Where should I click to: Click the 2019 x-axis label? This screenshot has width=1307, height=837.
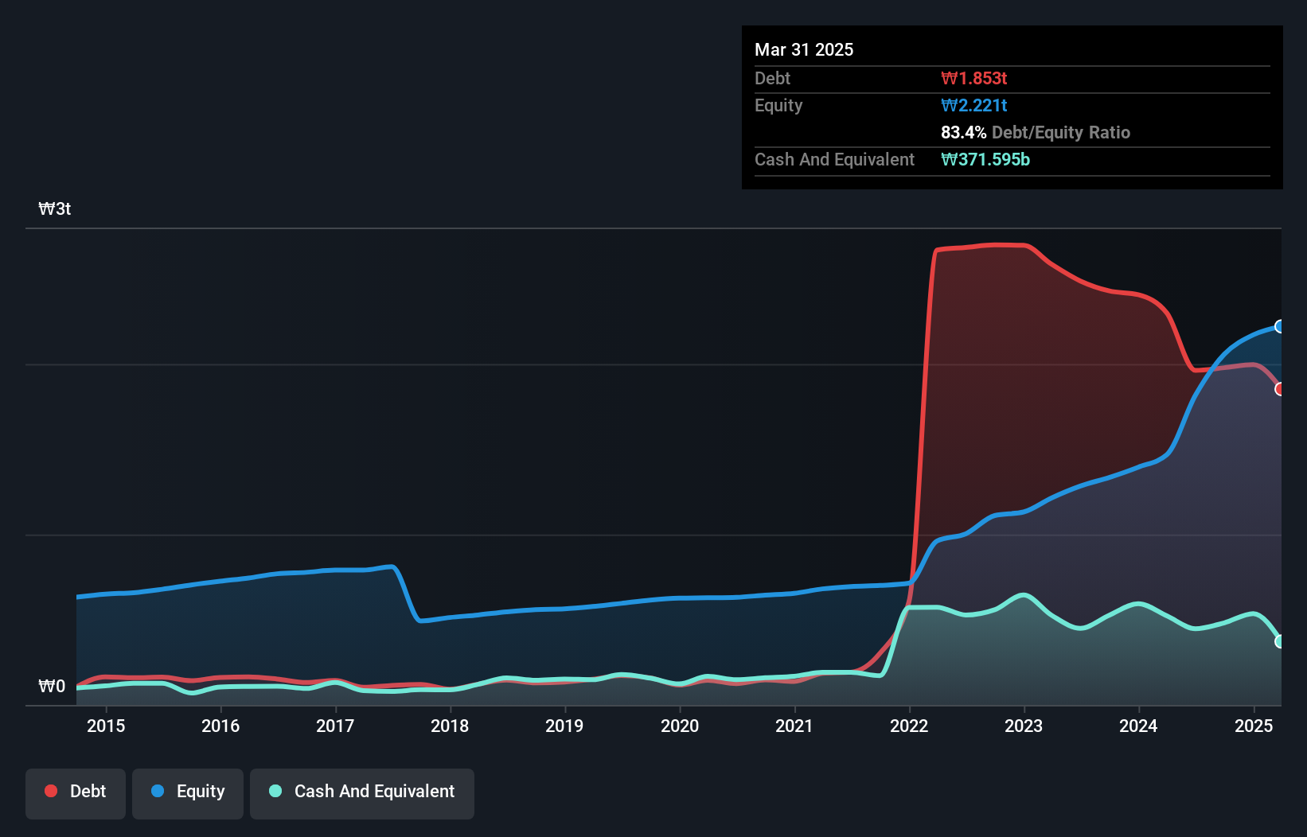[564, 726]
